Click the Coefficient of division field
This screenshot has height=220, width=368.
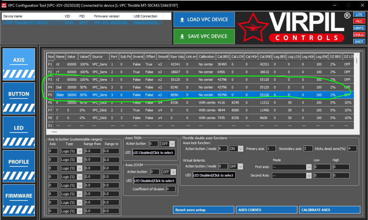[x=171, y=189]
